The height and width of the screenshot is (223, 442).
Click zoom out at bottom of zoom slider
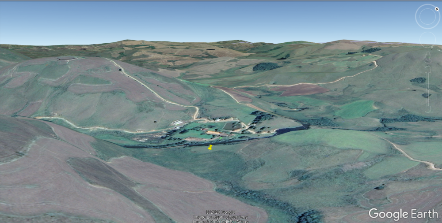point(427,108)
